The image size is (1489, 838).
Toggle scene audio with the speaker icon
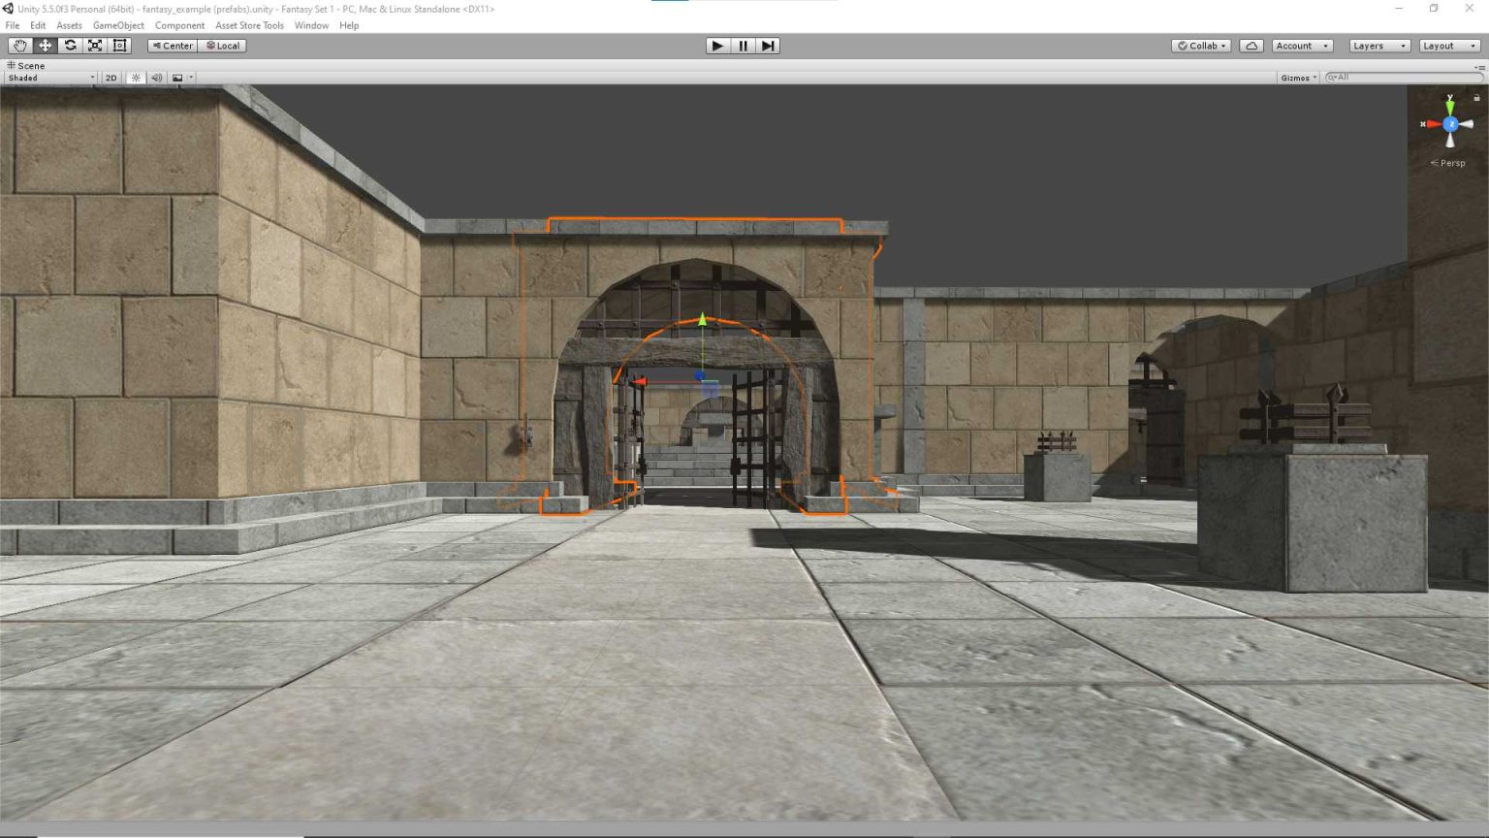157,78
